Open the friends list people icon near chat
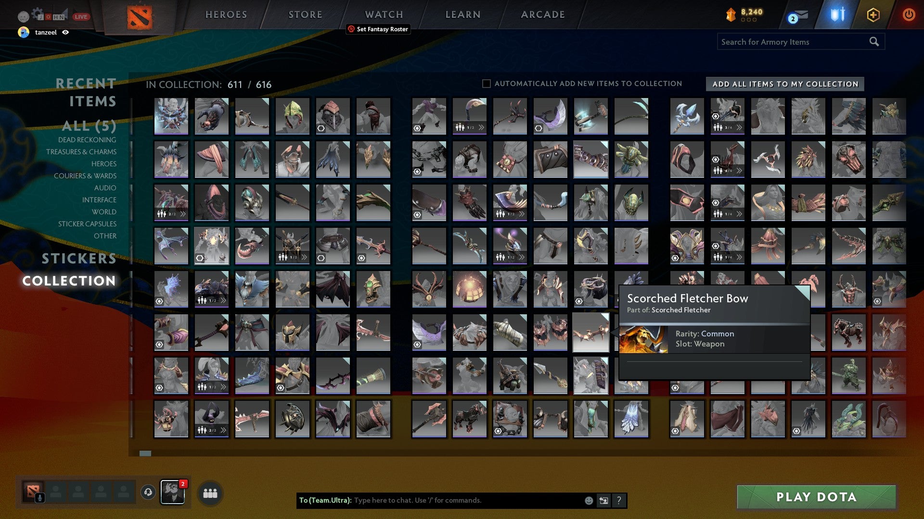The width and height of the screenshot is (924, 519). click(x=210, y=493)
